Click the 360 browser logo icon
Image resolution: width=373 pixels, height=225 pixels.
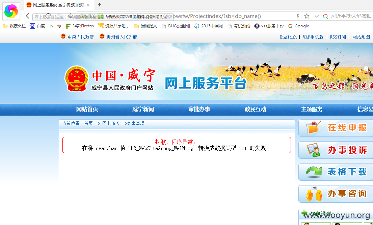point(11,11)
